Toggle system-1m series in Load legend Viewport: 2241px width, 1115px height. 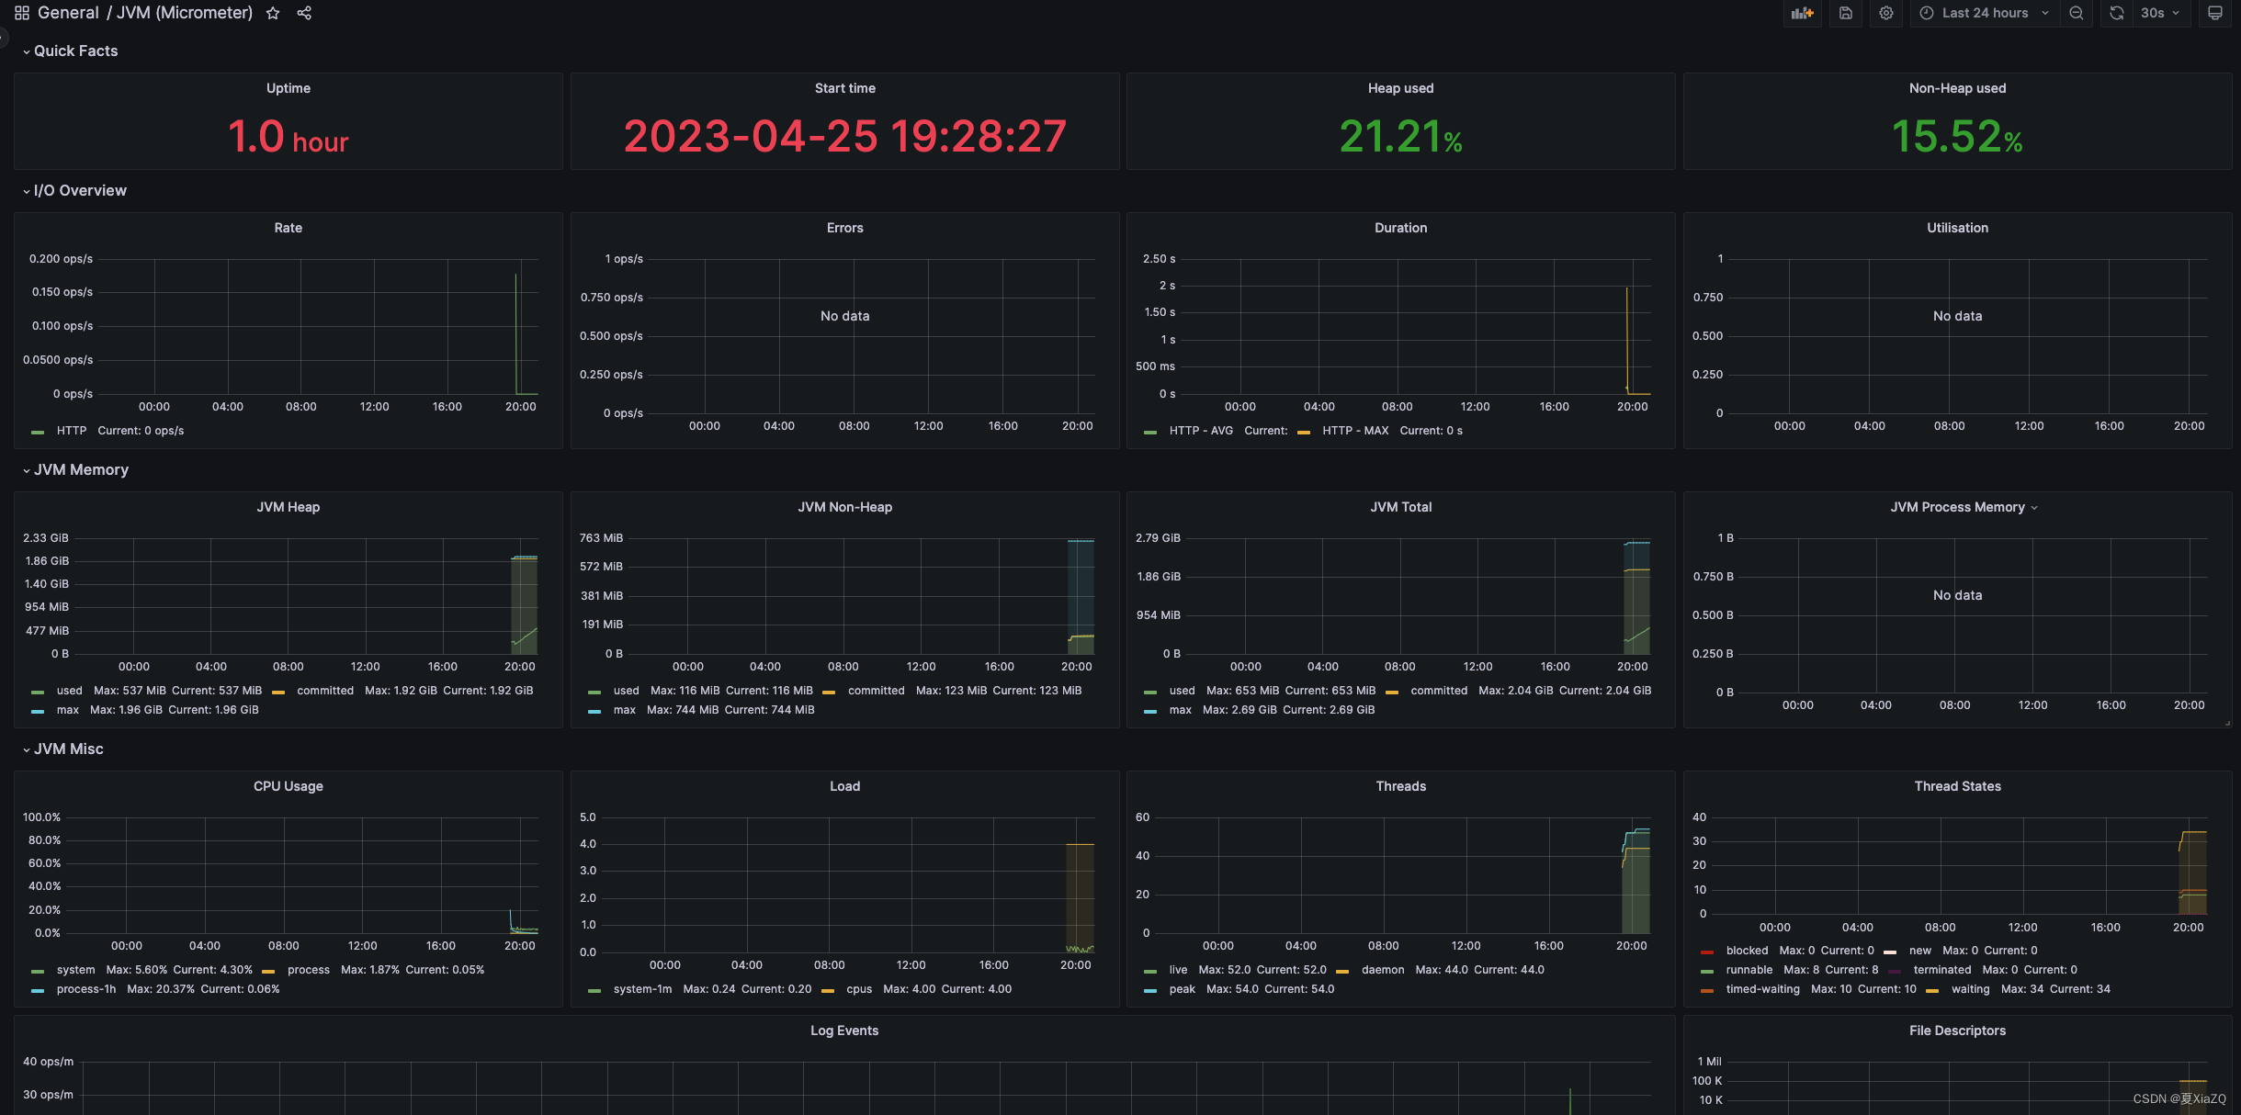(x=643, y=989)
